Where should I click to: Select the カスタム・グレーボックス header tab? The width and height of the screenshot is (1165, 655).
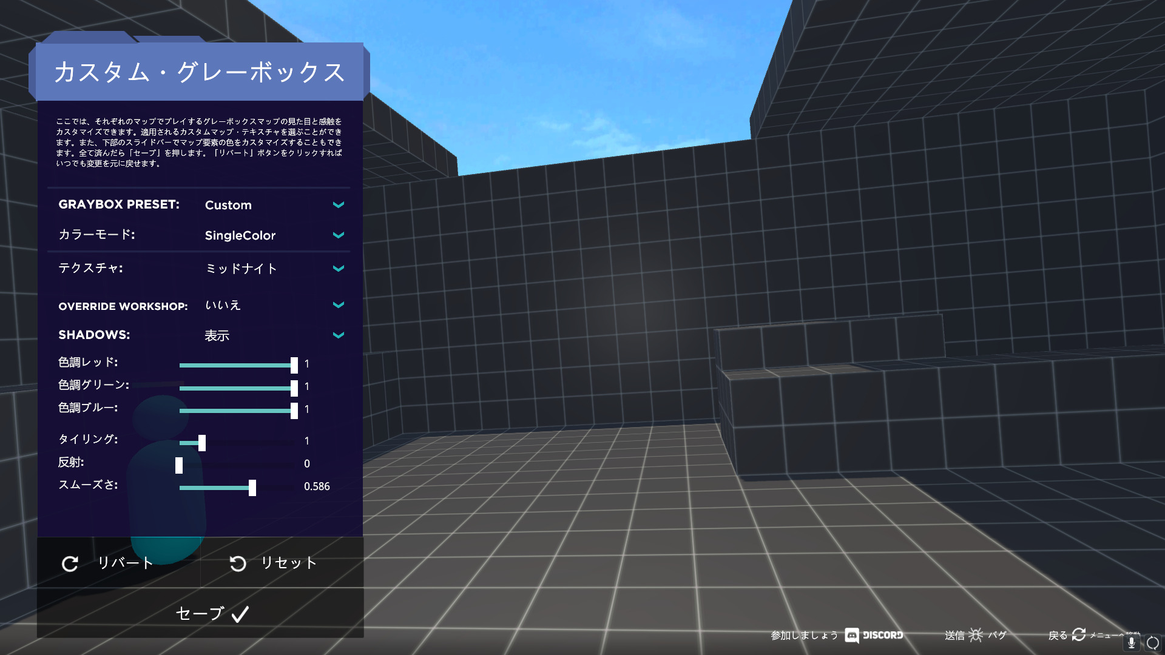pyautogui.click(x=199, y=72)
